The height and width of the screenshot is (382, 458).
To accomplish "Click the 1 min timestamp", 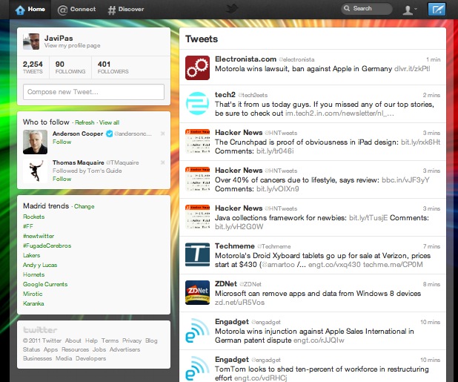I will point(433,59).
